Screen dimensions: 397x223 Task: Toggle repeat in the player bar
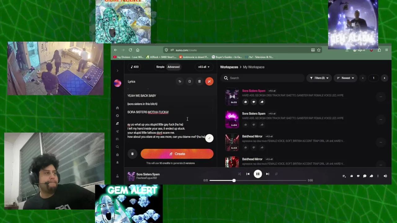coord(276,174)
